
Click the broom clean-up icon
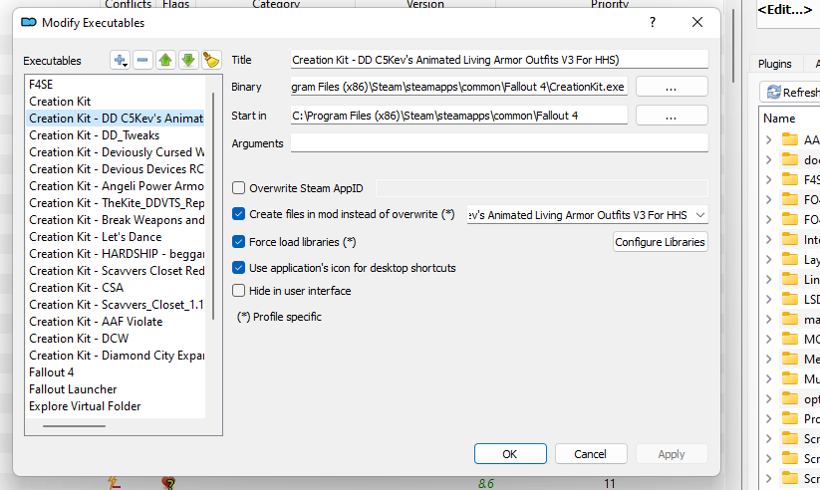click(x=211, y=60)
